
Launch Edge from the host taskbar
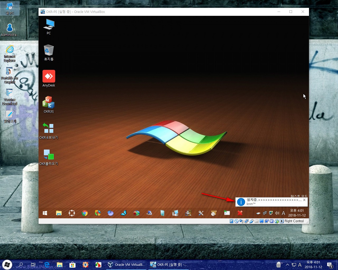[47, 265]
